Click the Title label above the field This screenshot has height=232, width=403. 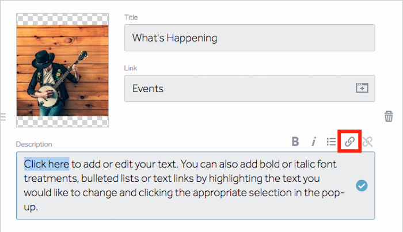(131, 17)
